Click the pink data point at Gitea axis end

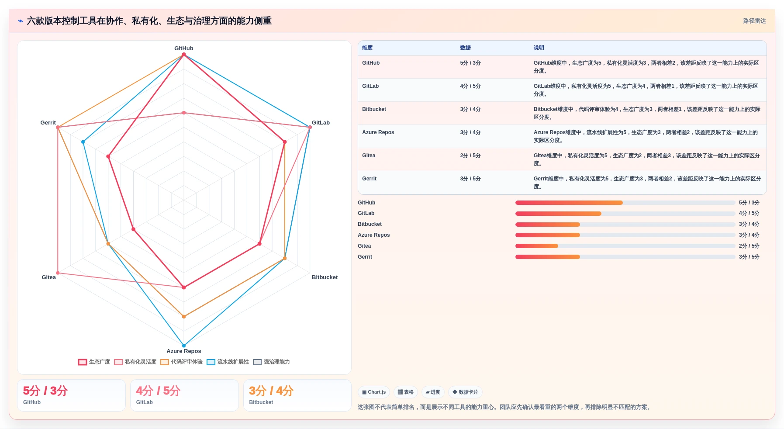[58, 273]
